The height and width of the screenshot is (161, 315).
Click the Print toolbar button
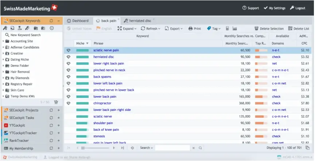(194, 28)
